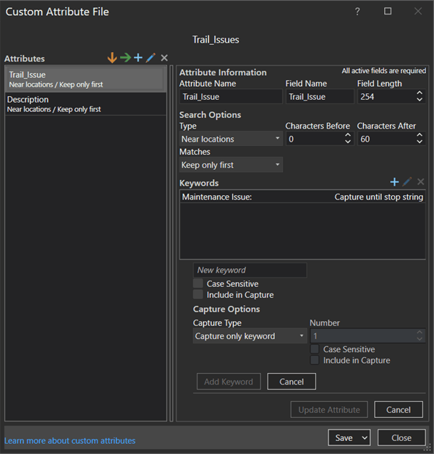Decrease Characters After value
434x454 pixels.
pos(420,142)
